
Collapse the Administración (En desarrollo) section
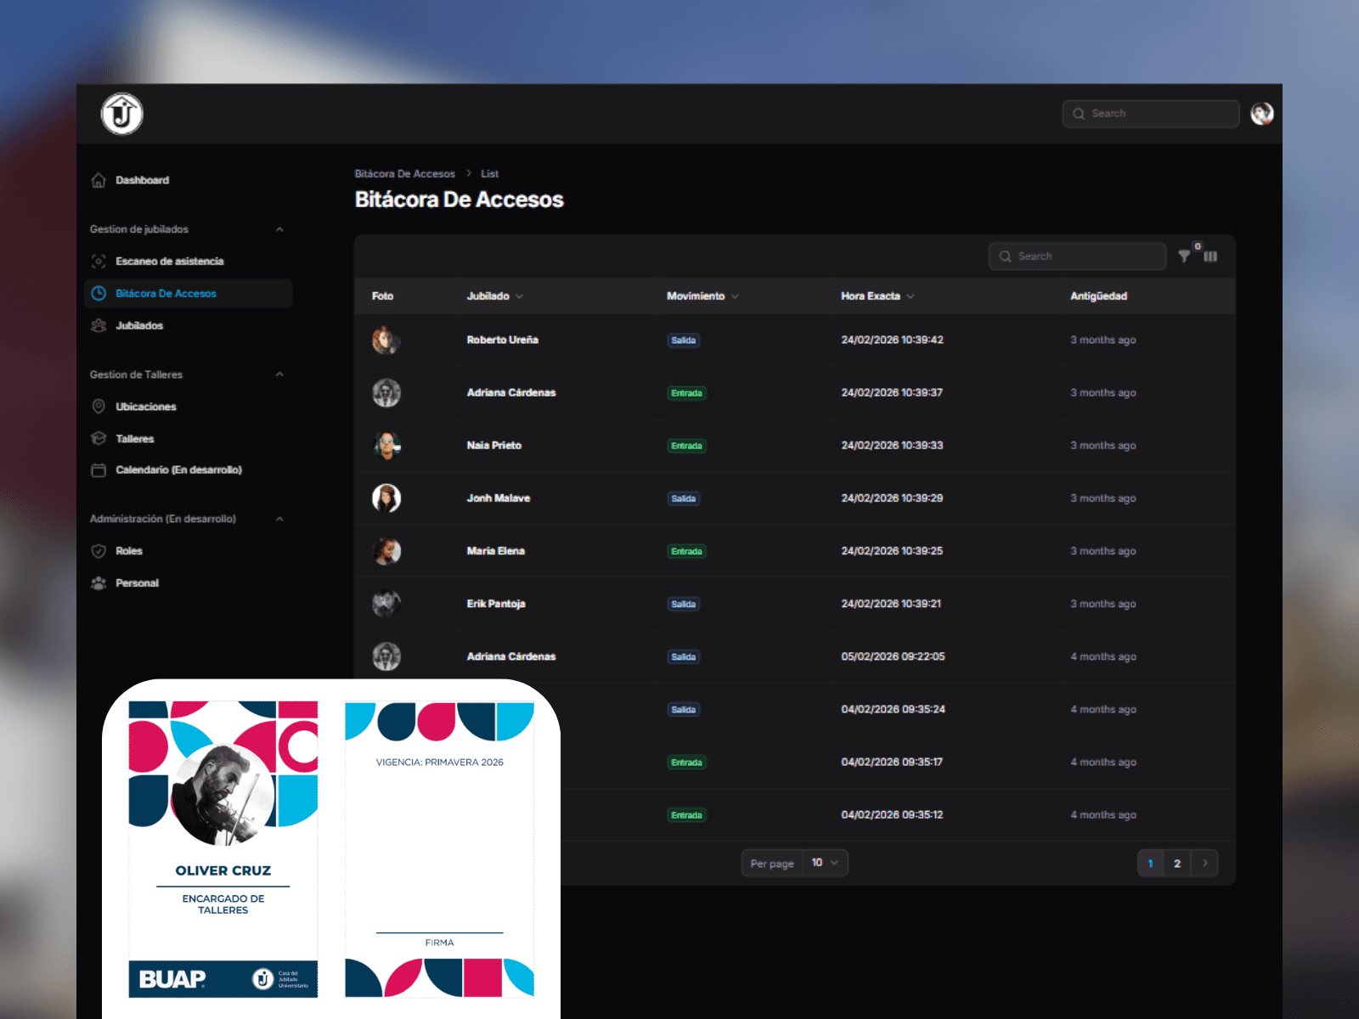click(279, 519)
